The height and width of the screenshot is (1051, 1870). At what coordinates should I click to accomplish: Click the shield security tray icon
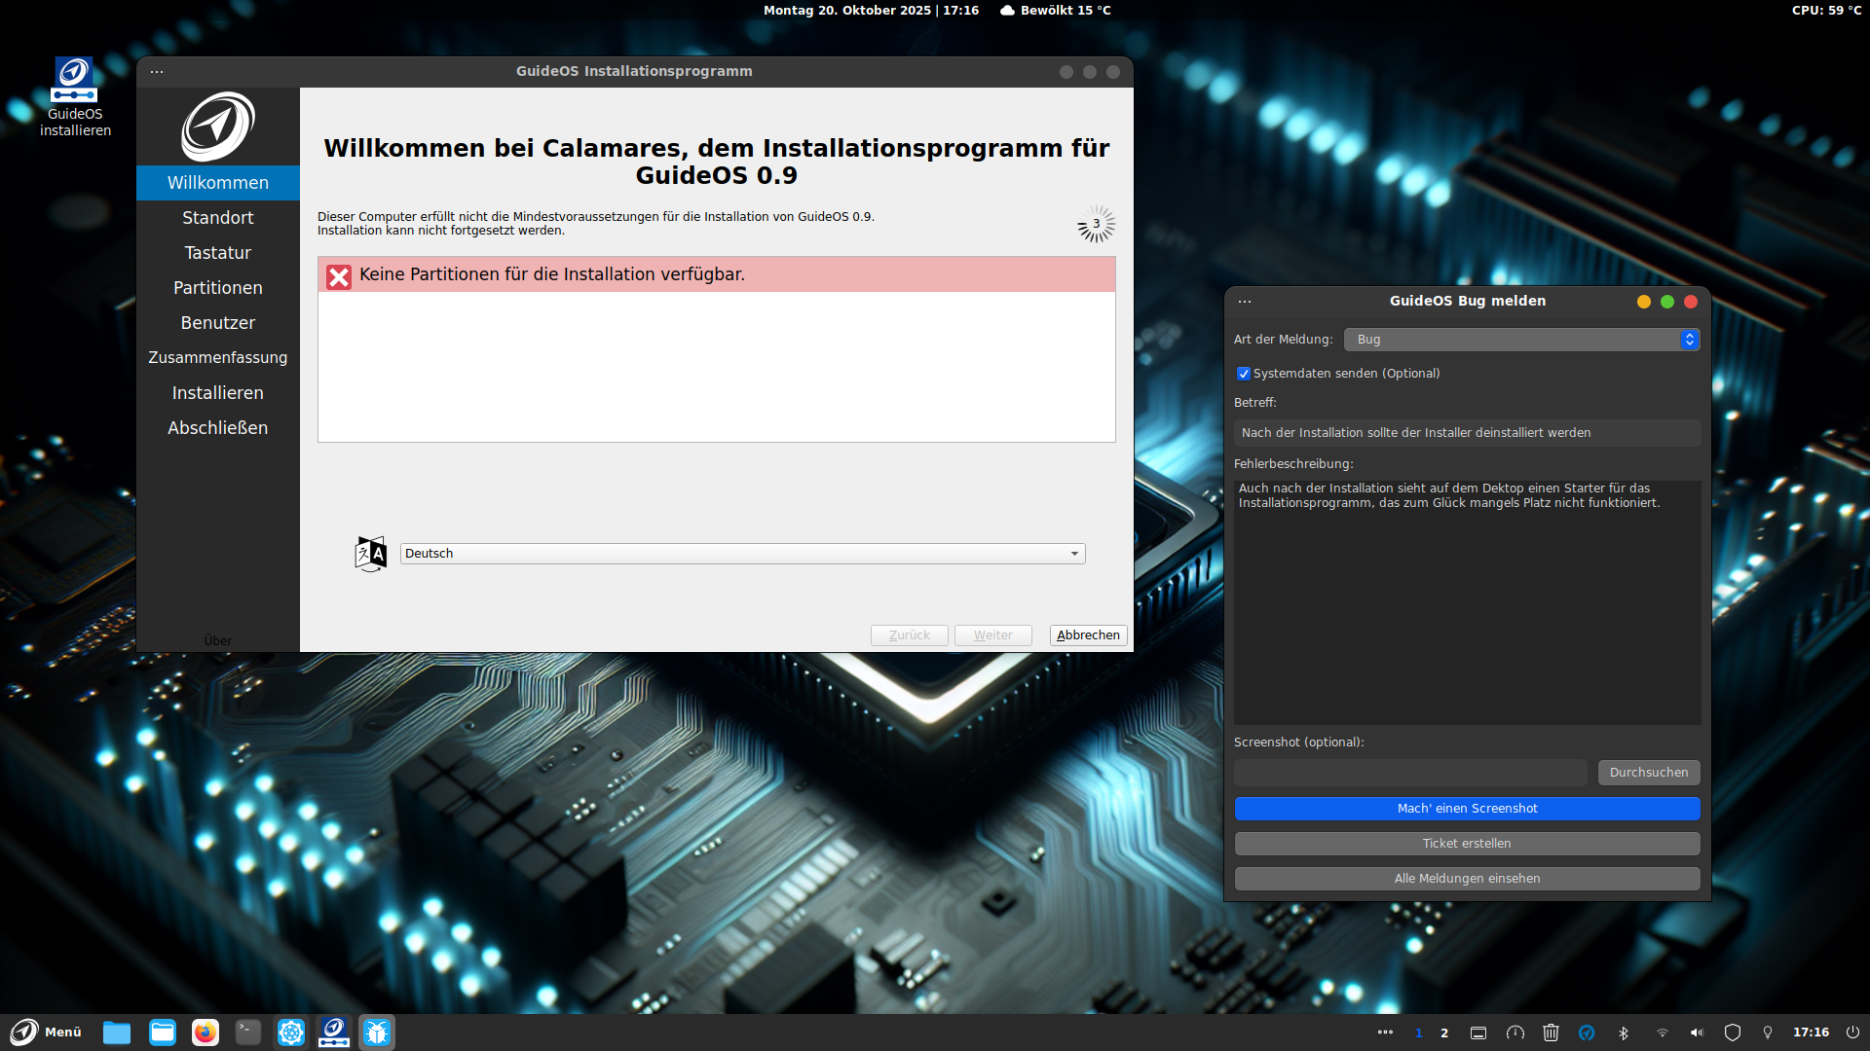point(1733,1033)
